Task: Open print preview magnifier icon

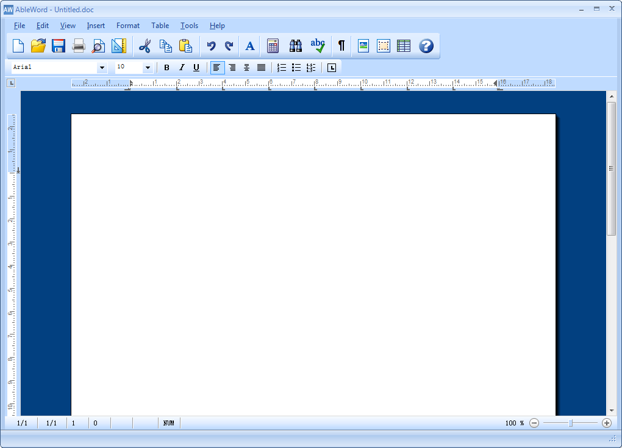Action: pos(98,46)
